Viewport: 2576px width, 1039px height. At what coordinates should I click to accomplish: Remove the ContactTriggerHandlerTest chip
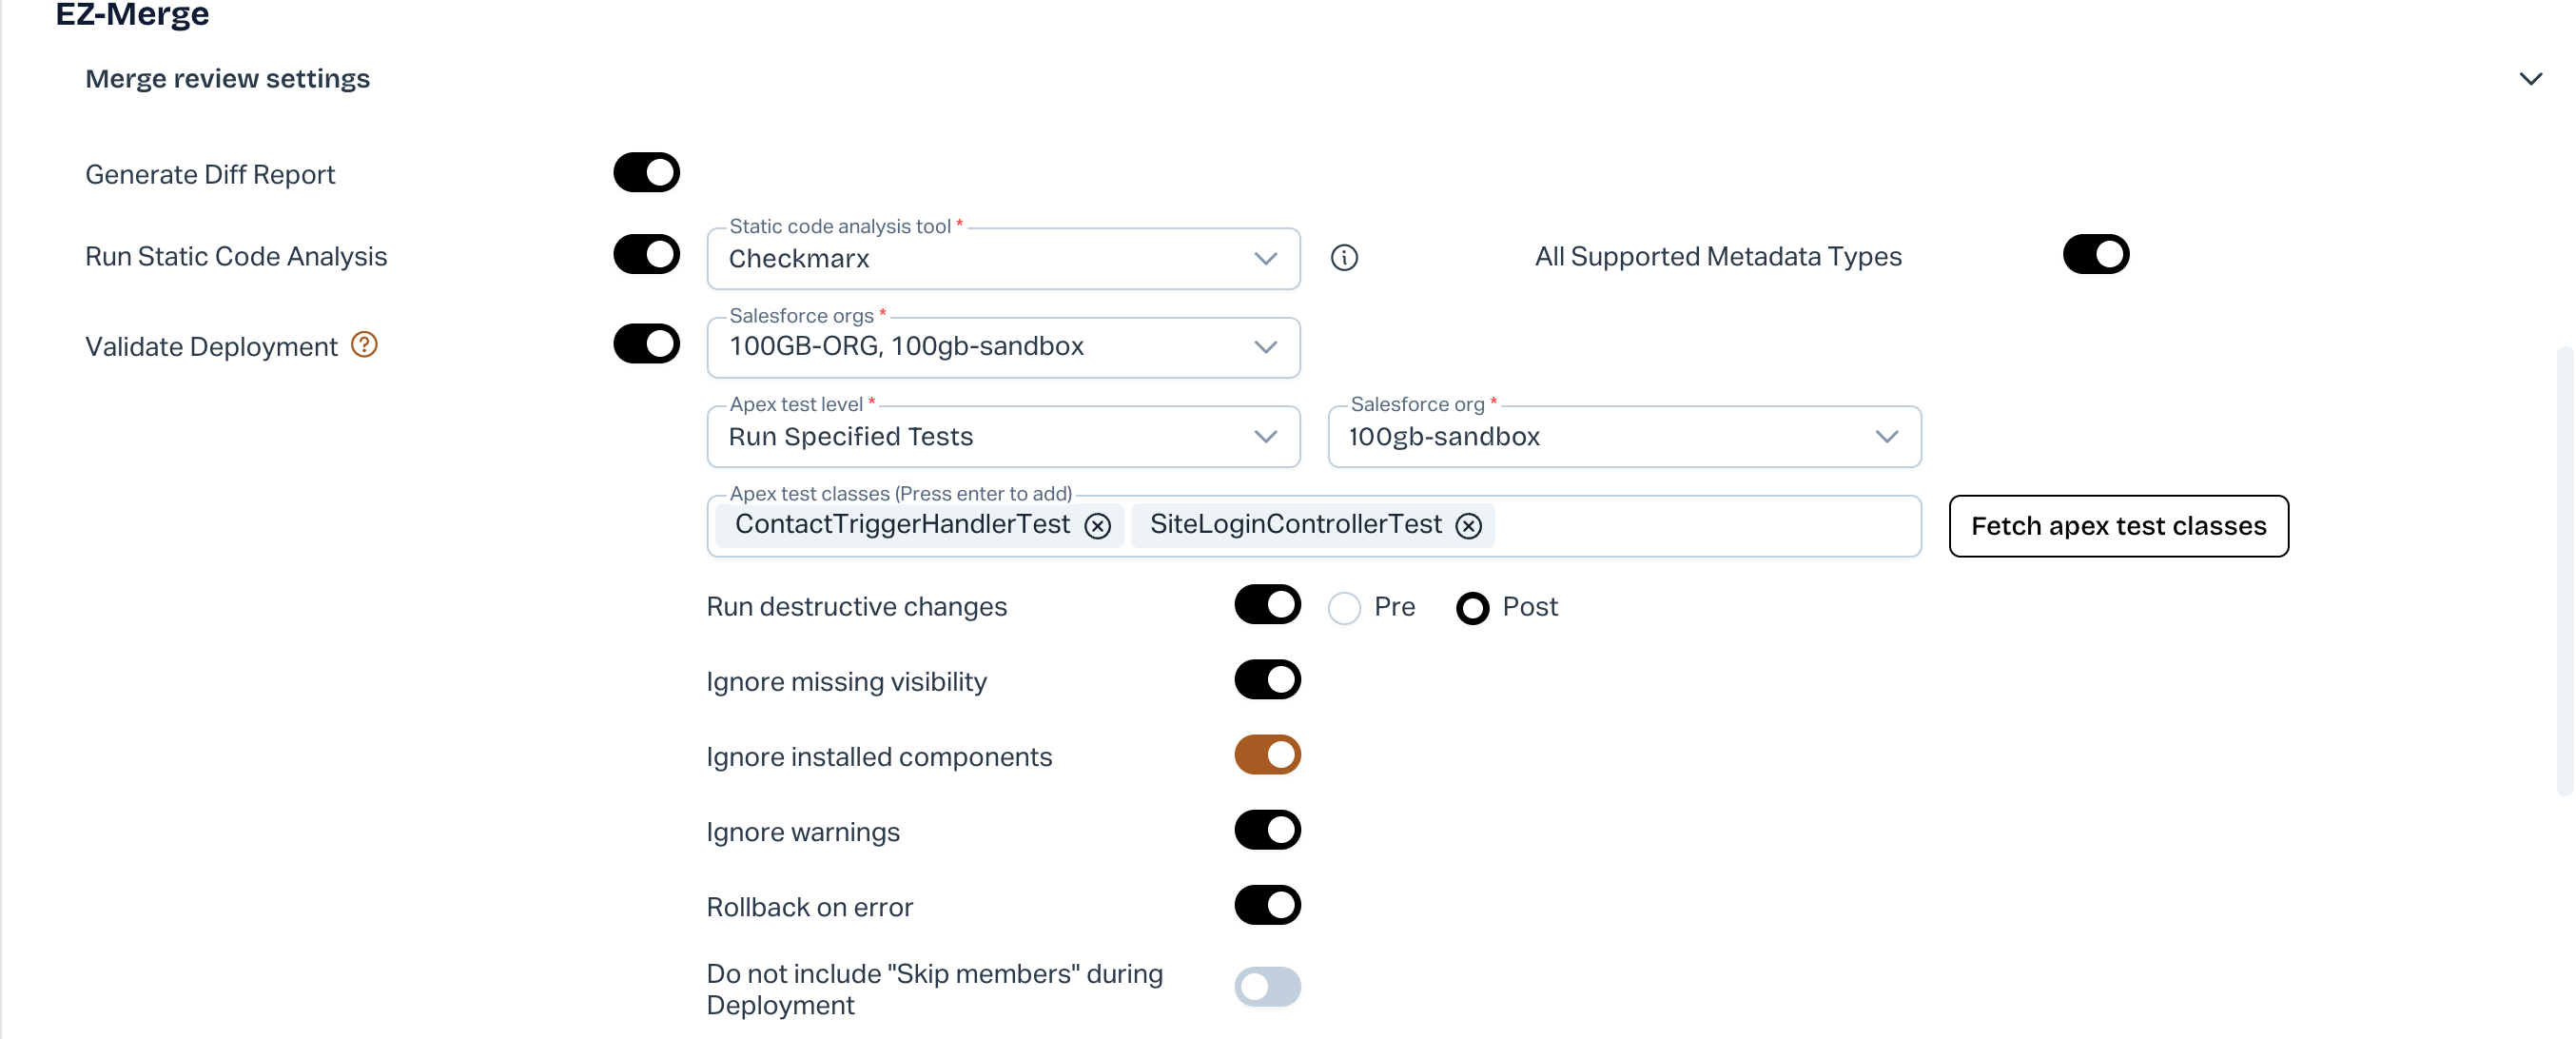pyautogui.click(x=1098, y=526)
